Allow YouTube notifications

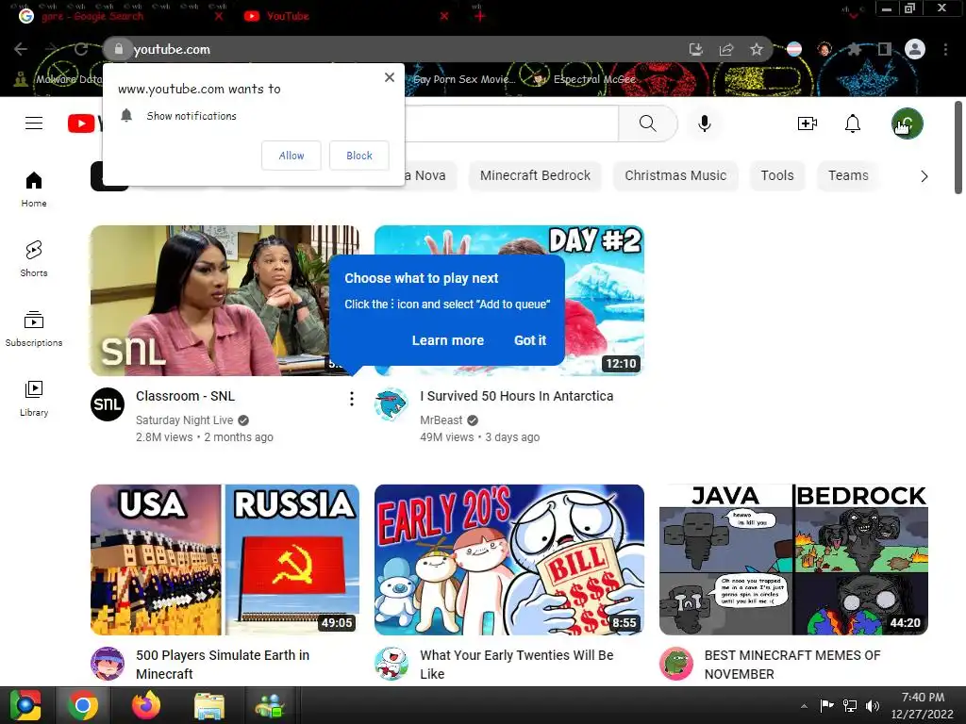pos(291,156)
